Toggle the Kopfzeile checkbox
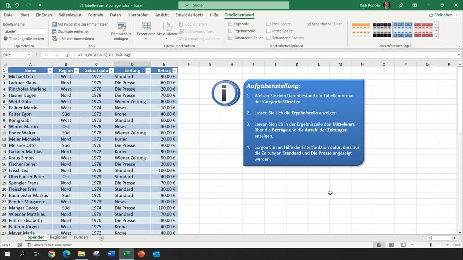The width and height of the screenshot is (463, 260). pos(230,24)
